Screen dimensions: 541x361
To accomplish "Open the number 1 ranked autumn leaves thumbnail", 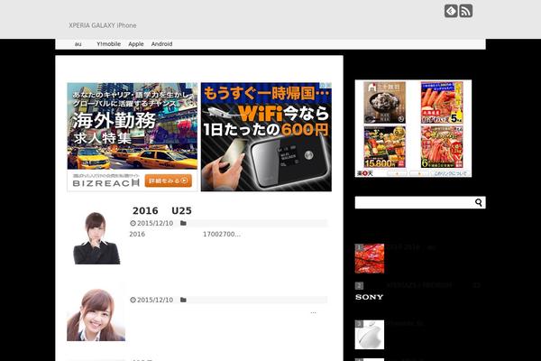I will point(370,258).
